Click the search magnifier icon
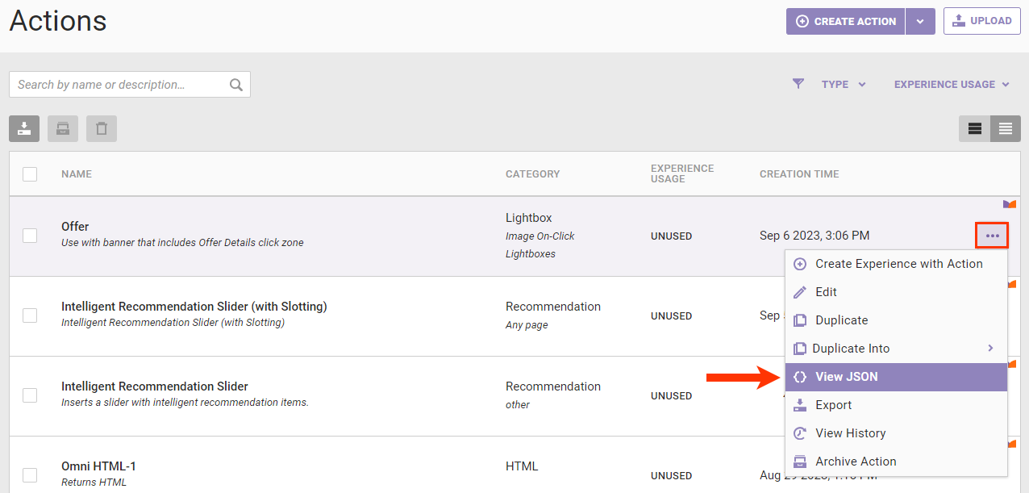1029x493 pixels. pyautogui.click(x=236, y=85)
